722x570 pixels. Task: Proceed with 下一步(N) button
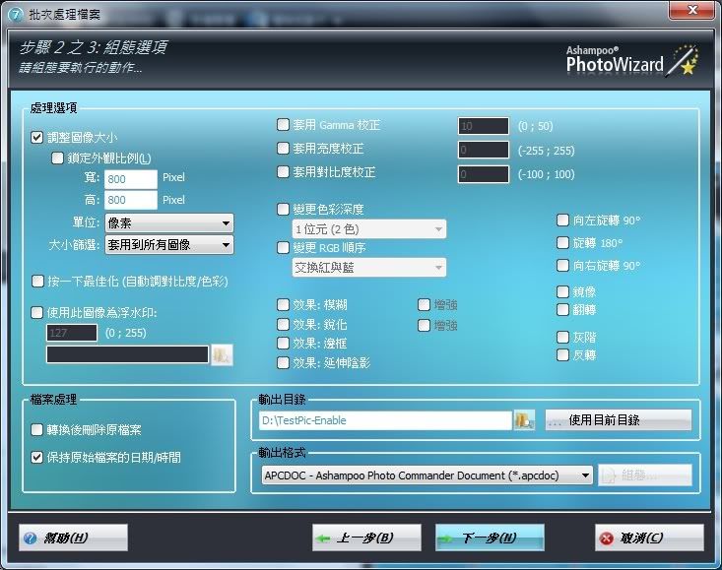[x=490, y=538]
